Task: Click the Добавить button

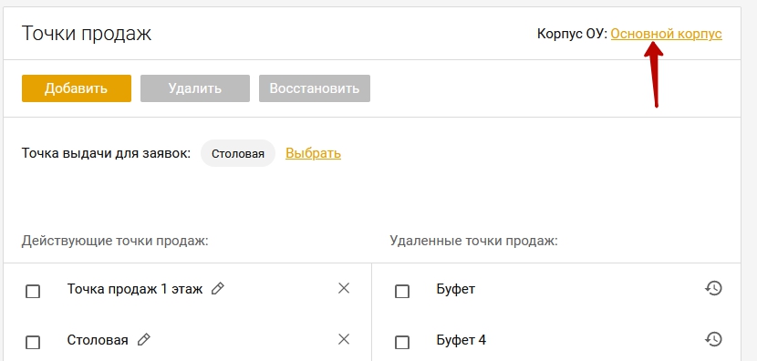Action: pos(77,88)
